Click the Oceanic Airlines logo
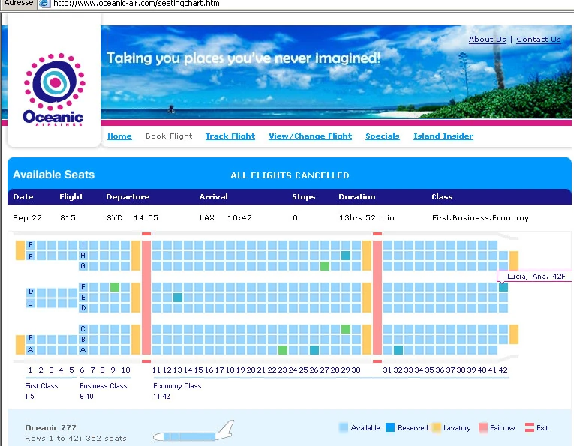The height and width of the screenshot is (446, 574). [54, 89]
